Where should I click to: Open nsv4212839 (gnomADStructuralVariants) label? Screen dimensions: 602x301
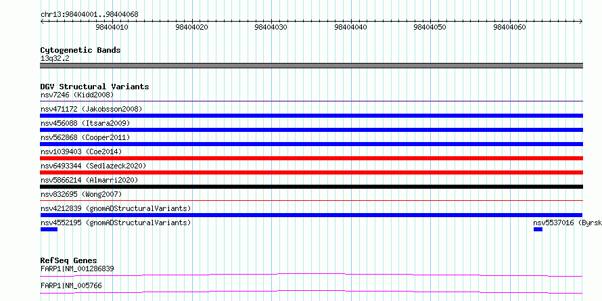pyautogui.click(x=116, y=208)
